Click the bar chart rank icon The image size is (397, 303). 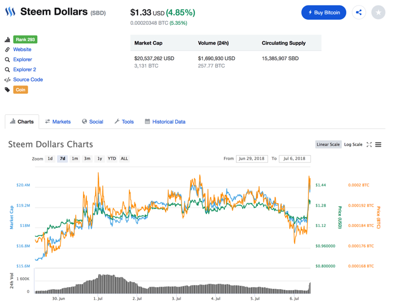click(7, 40)
